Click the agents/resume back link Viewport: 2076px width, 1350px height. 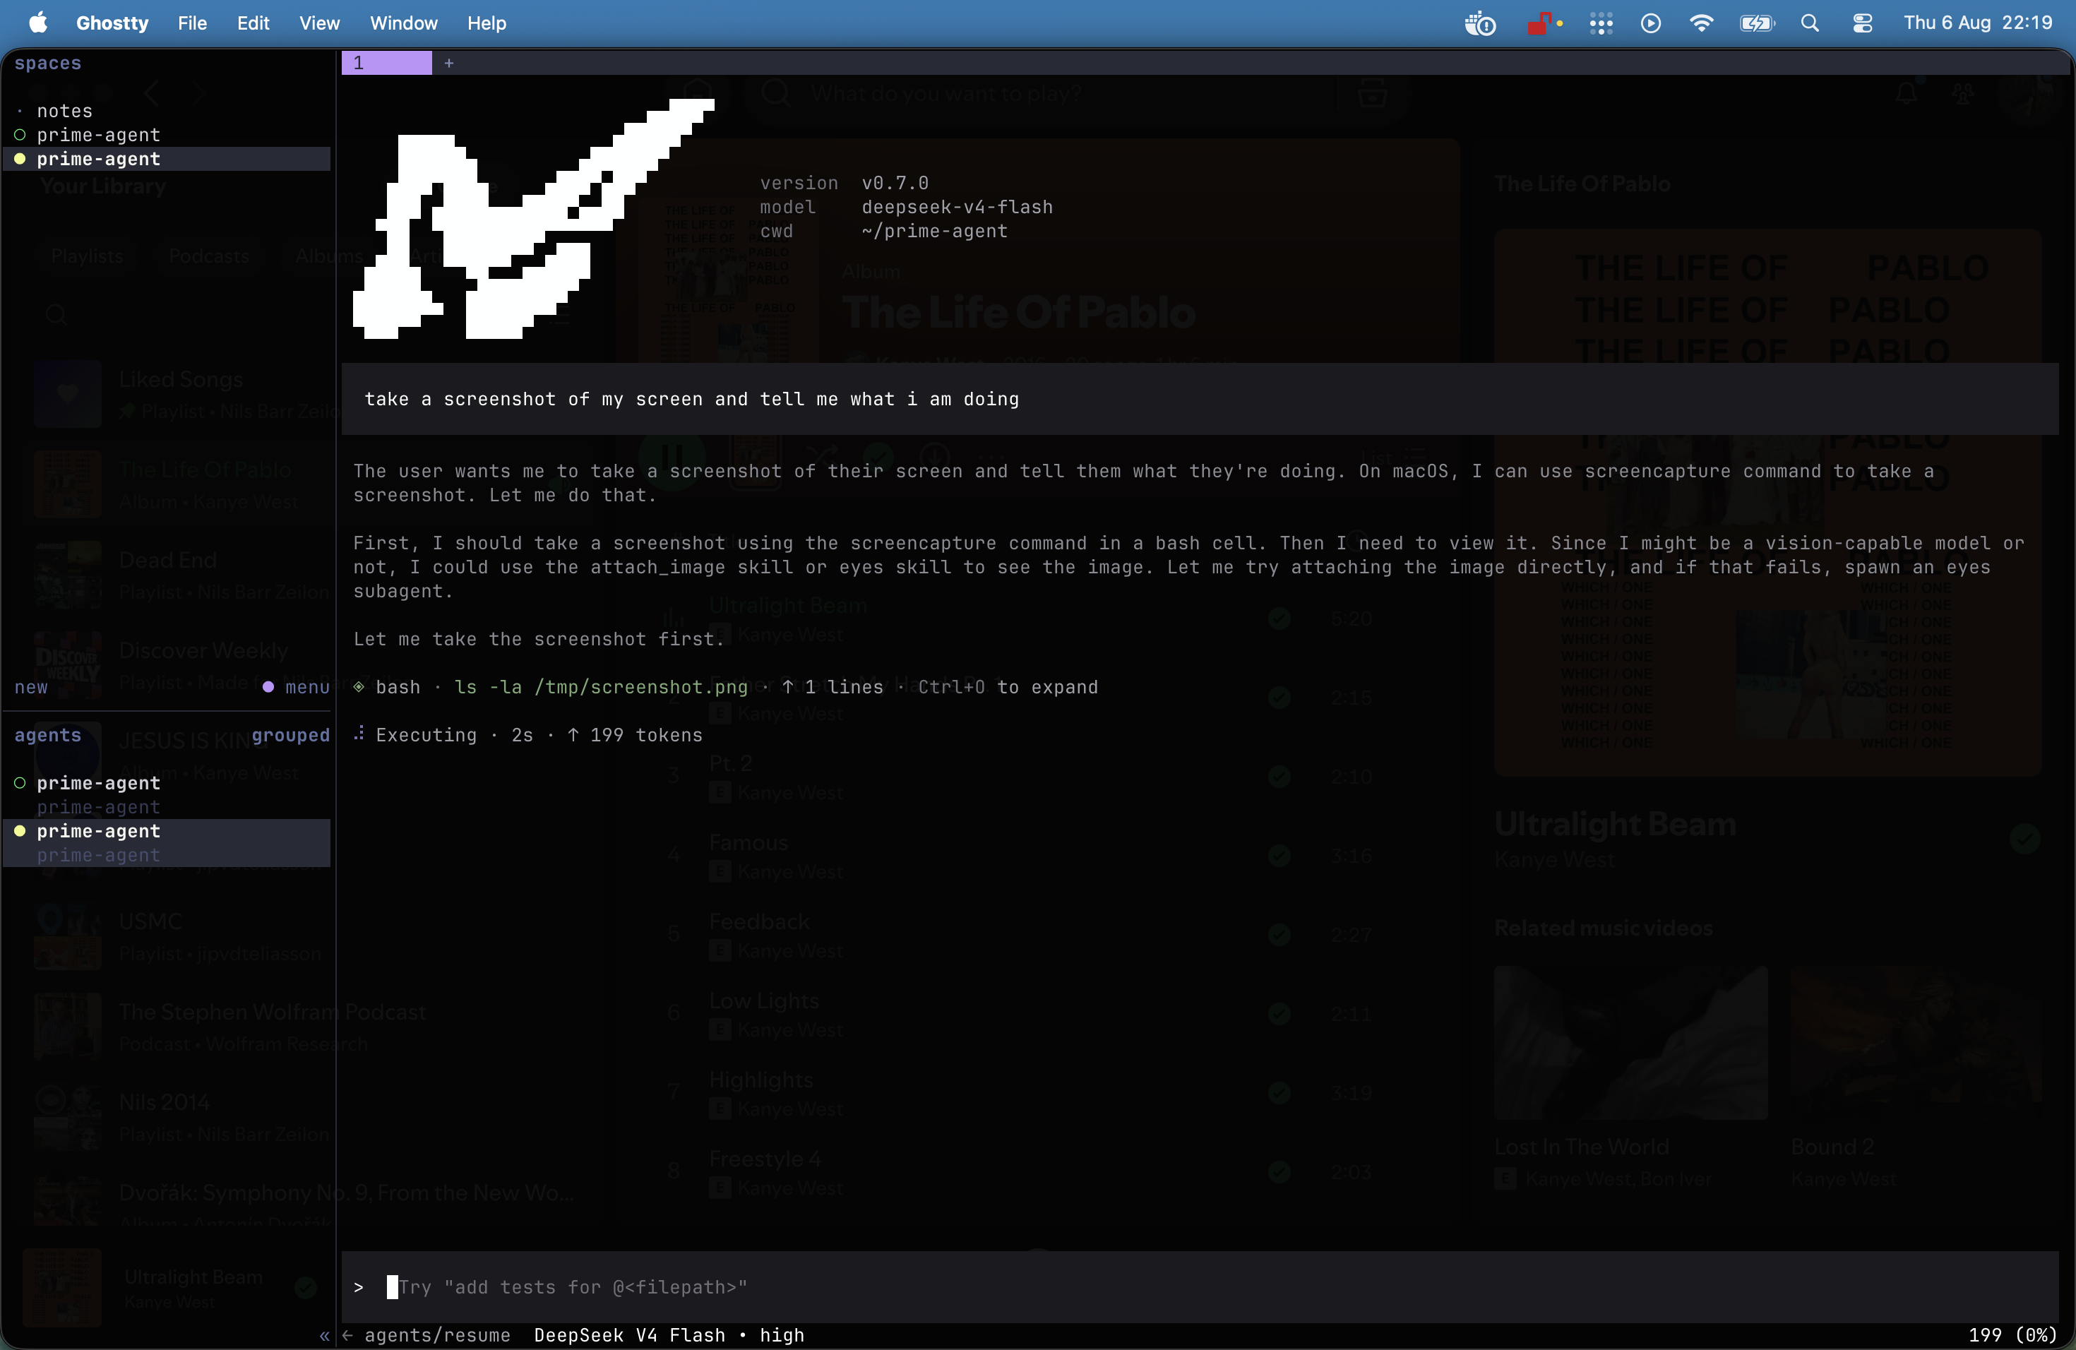pos(426,1335)
